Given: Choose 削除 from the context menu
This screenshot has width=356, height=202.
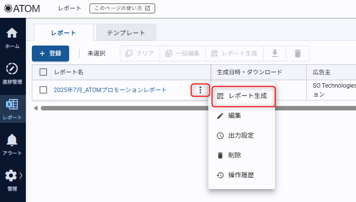Looking at the screenshot, I should click(235, 155).
